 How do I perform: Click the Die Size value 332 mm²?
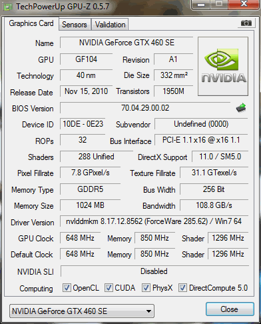pos(173,75)
